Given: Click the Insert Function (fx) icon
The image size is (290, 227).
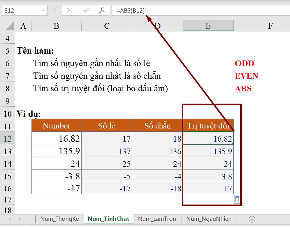Looking at the screenshot, I should point(102,10).
